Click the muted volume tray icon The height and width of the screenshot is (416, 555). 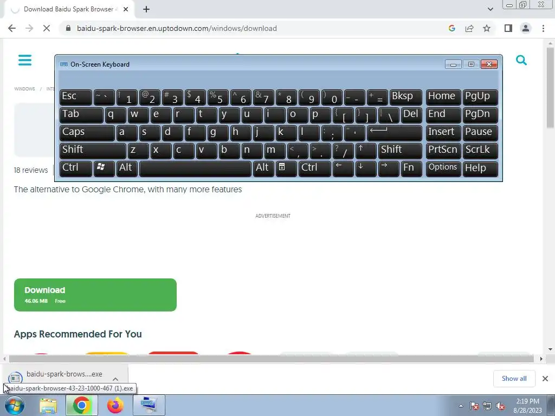(x=500, y=406)
